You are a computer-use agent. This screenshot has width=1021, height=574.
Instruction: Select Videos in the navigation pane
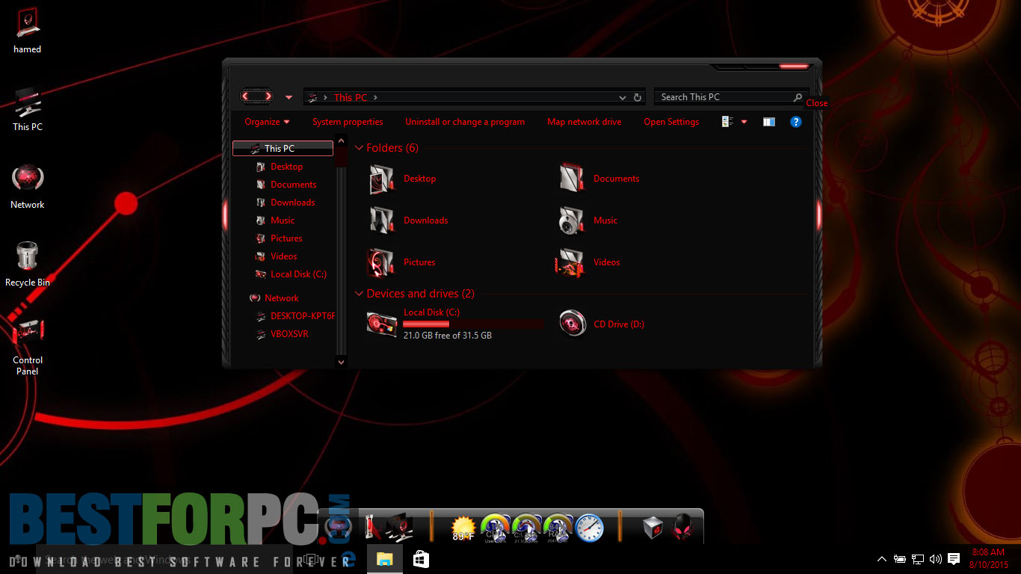click(283, 256)
